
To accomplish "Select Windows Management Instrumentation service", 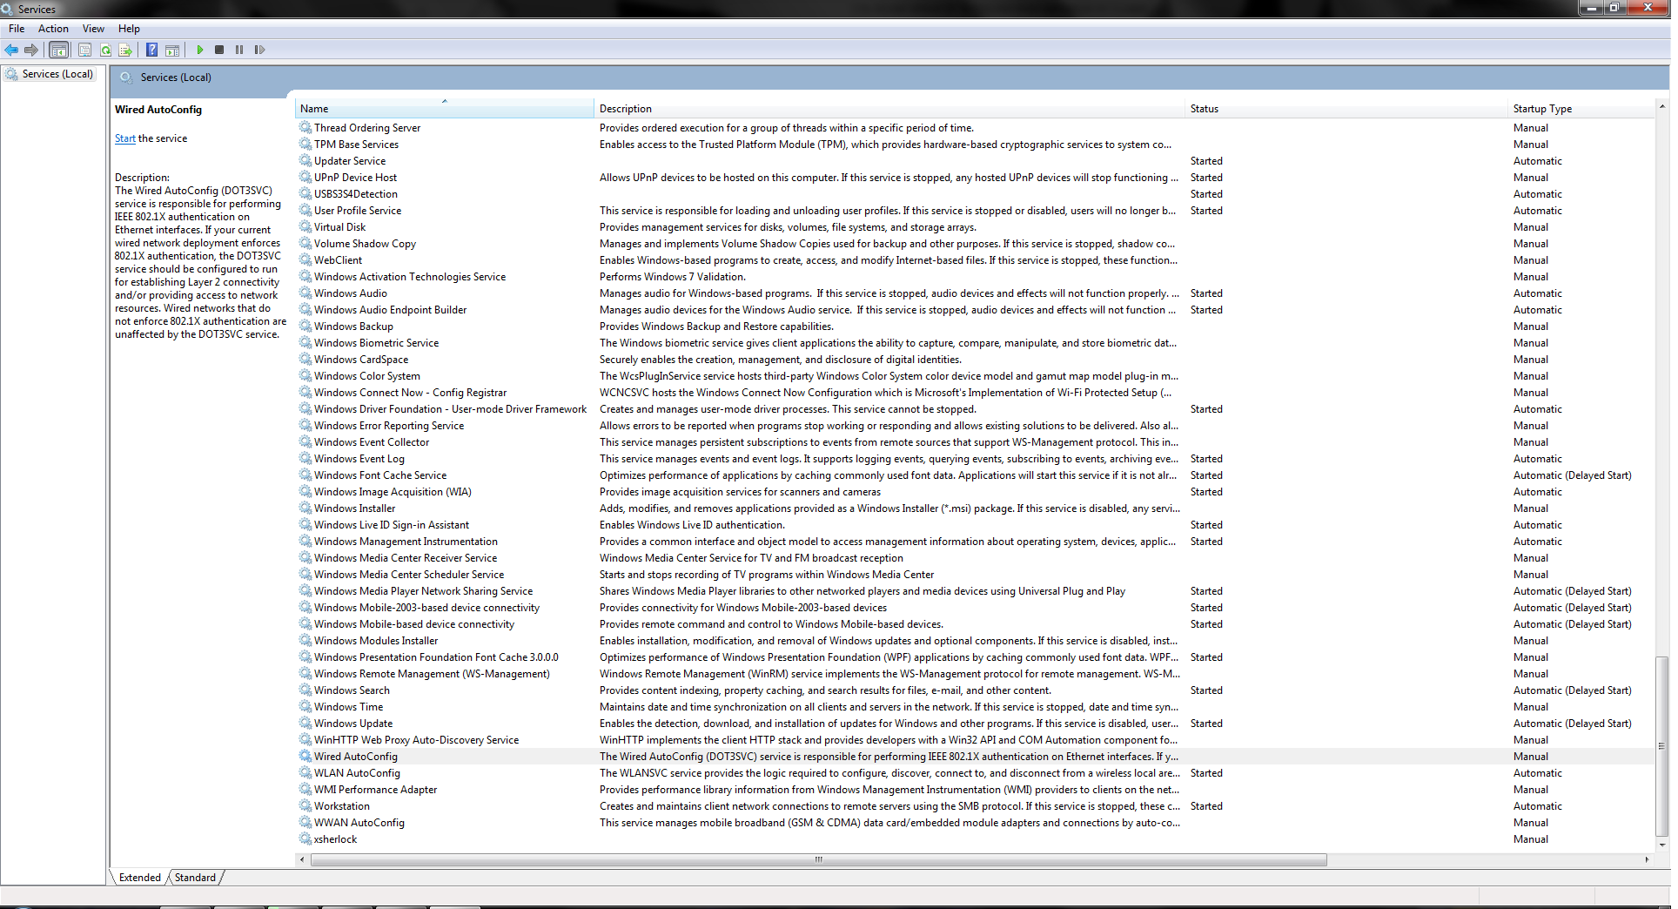I will [975, 542].
